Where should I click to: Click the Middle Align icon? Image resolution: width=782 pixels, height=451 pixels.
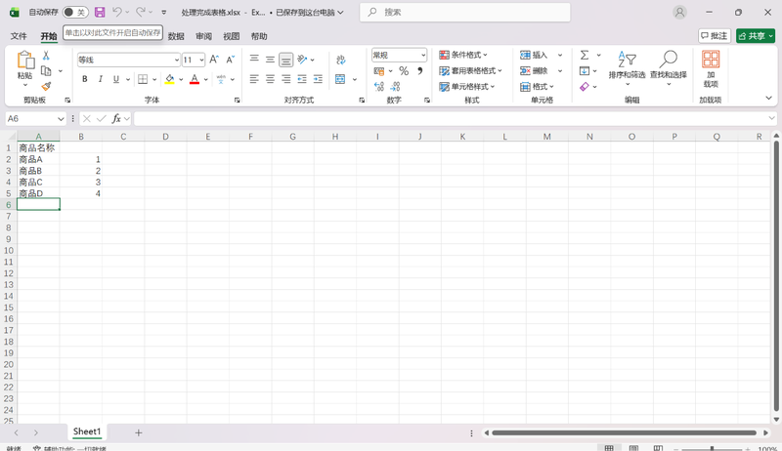coord(270,60)
